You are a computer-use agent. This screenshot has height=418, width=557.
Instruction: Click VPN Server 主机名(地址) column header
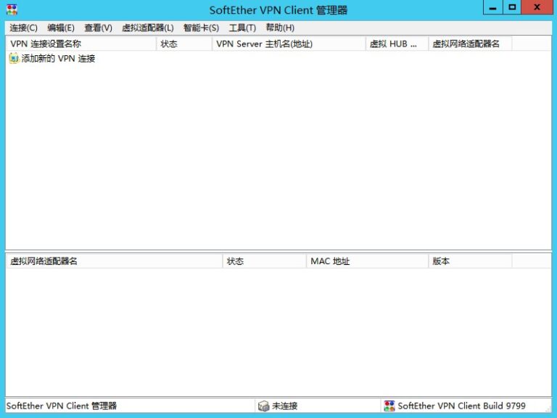[289, 44]
